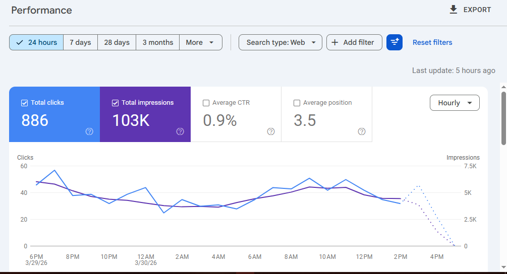
Task: Open the More date range dropdown
Action: pos(200,42)
